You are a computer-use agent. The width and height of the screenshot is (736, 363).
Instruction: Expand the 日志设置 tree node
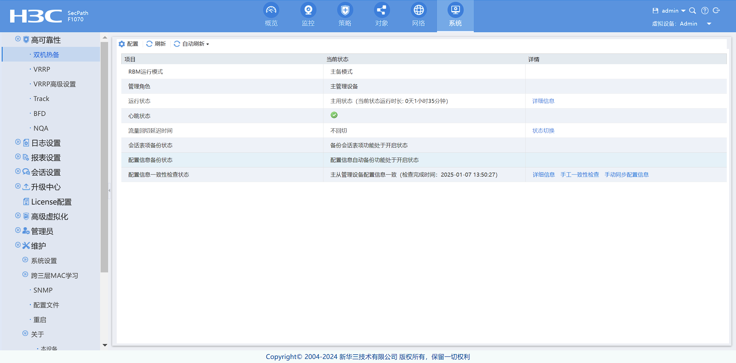pos(18,142)
